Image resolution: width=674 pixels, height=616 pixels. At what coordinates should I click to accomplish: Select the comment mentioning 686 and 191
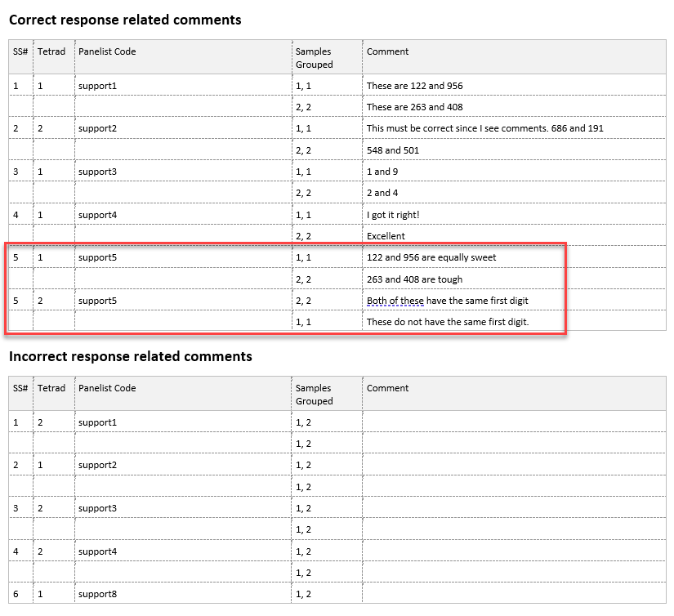point(484,128)
